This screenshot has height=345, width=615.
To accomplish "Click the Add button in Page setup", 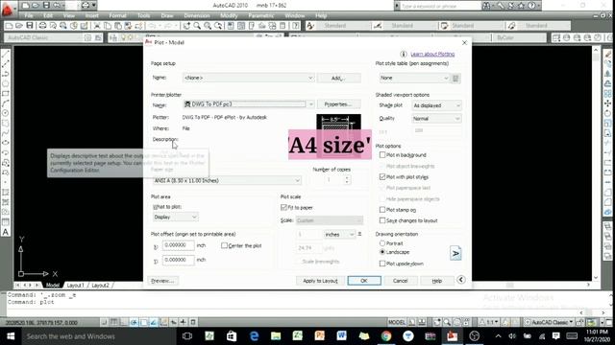I will point(339,78).
